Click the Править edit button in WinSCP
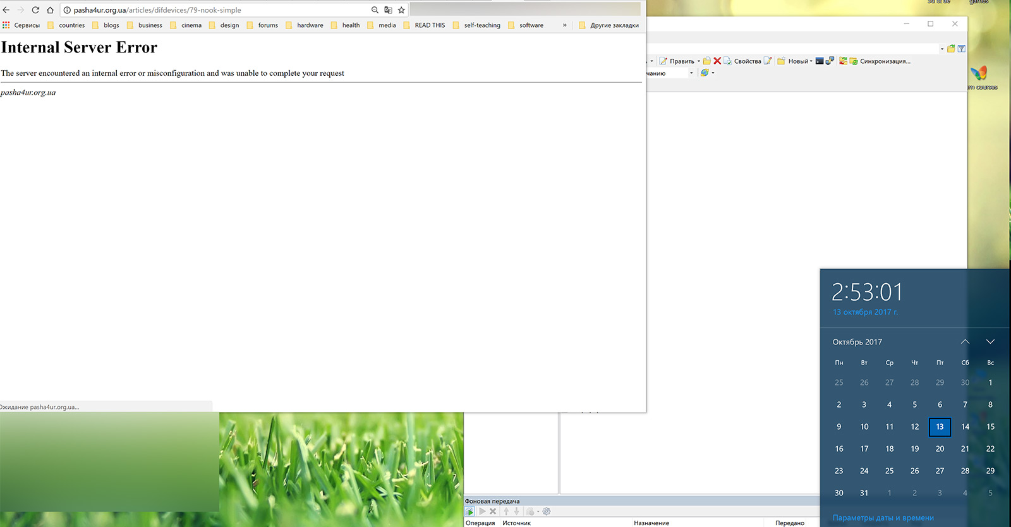Image resolution: width=1011 pixels, height=527 pixels. 676,61
